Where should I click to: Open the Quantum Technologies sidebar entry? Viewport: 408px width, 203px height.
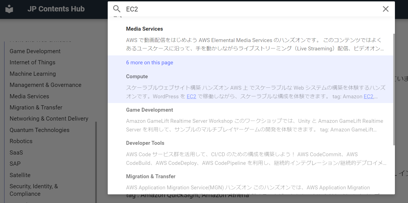coord(40,130)
